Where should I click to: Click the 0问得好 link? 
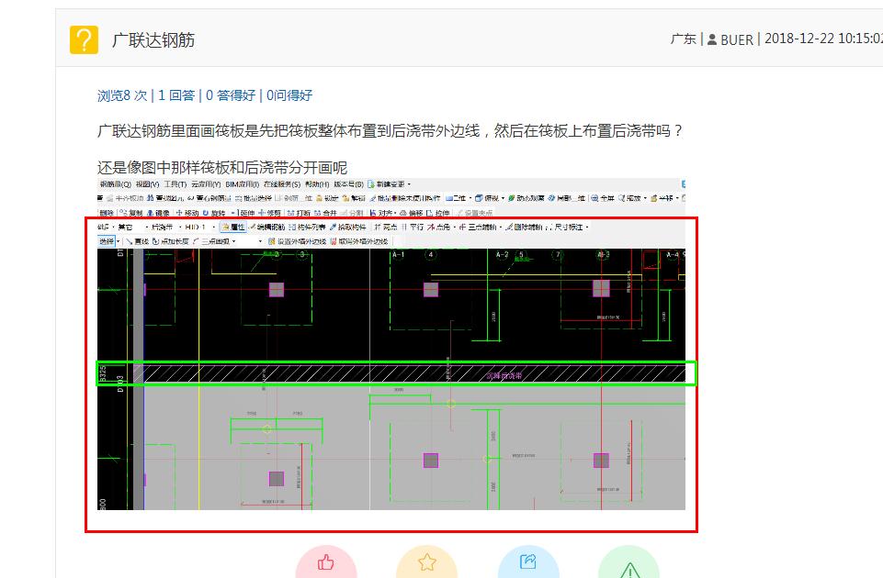(x=289, y=95)
